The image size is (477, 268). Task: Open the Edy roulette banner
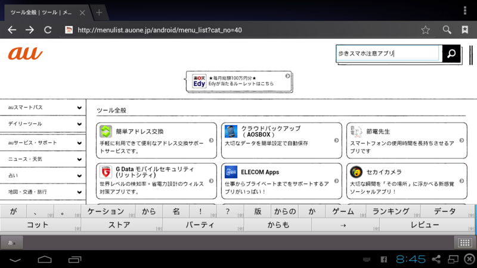point(239,81)
